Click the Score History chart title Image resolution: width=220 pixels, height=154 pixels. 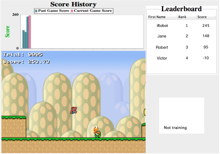[73, 4]
